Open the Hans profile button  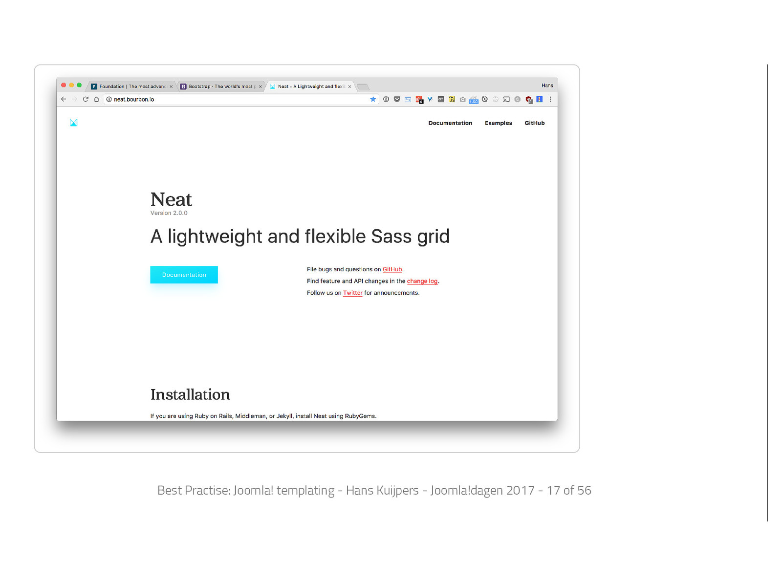coord(547,86)
